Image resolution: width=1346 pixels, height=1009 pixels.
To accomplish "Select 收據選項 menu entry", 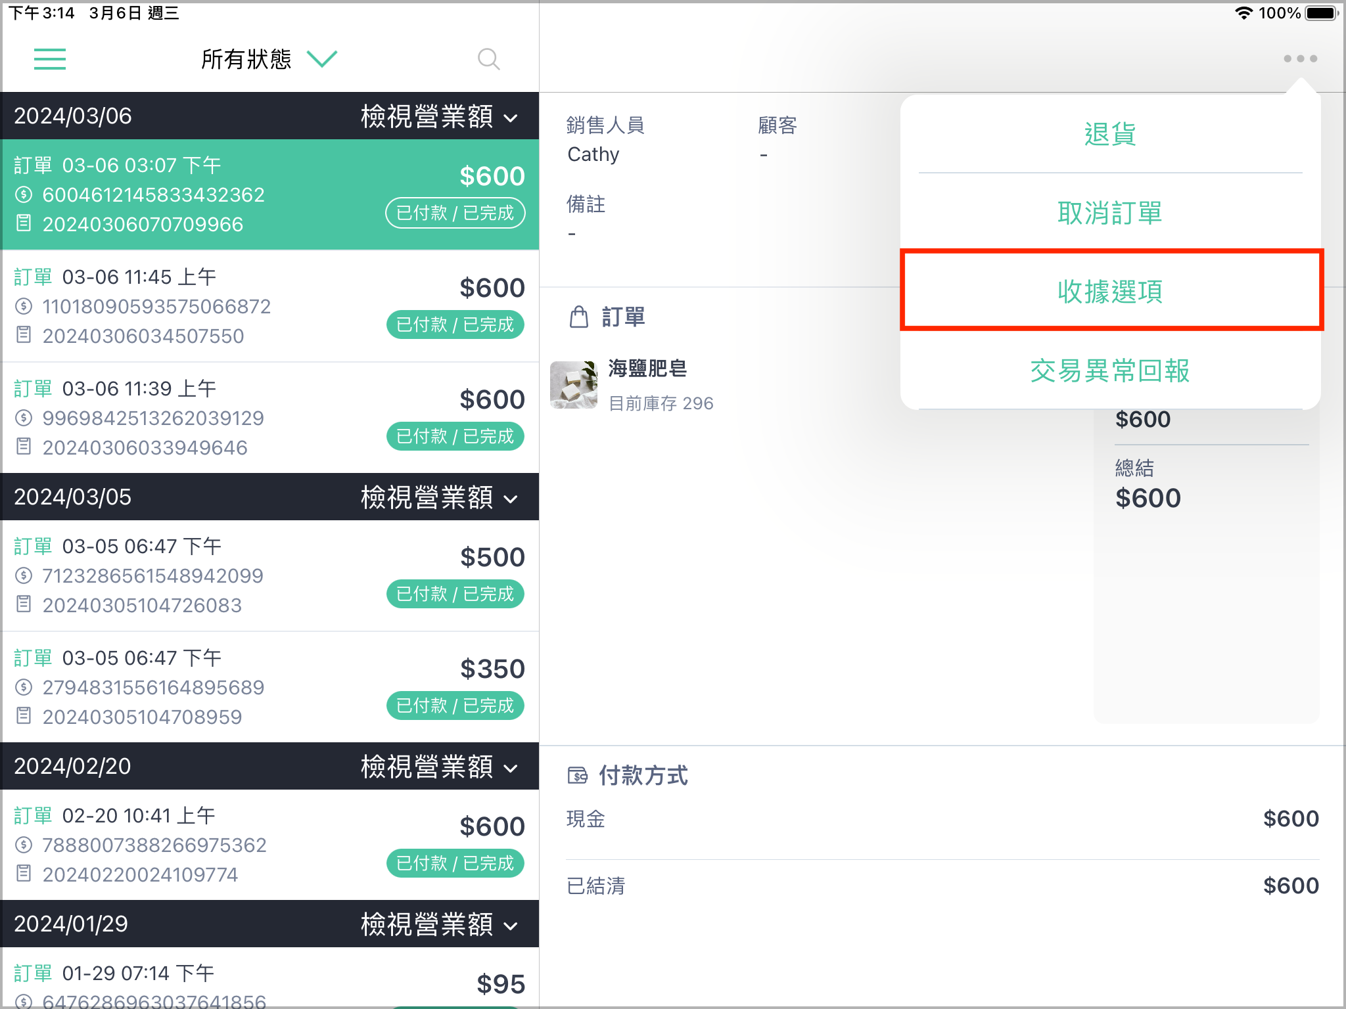I will pos(1110,291).
